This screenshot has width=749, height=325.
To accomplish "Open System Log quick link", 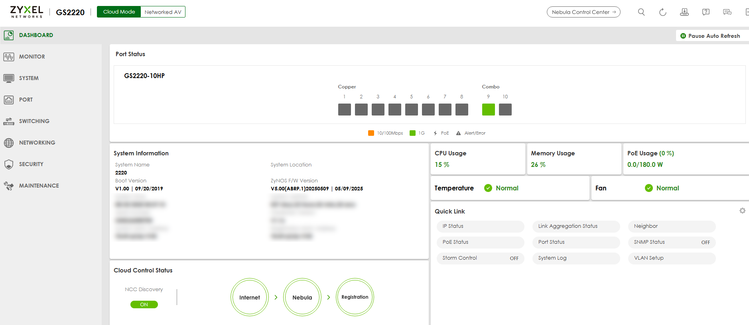I will [576, 258].
